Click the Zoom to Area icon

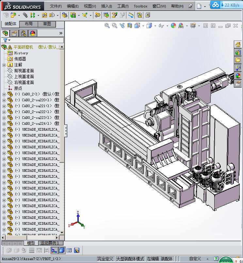pyautogui.click(x=115, y=26)
